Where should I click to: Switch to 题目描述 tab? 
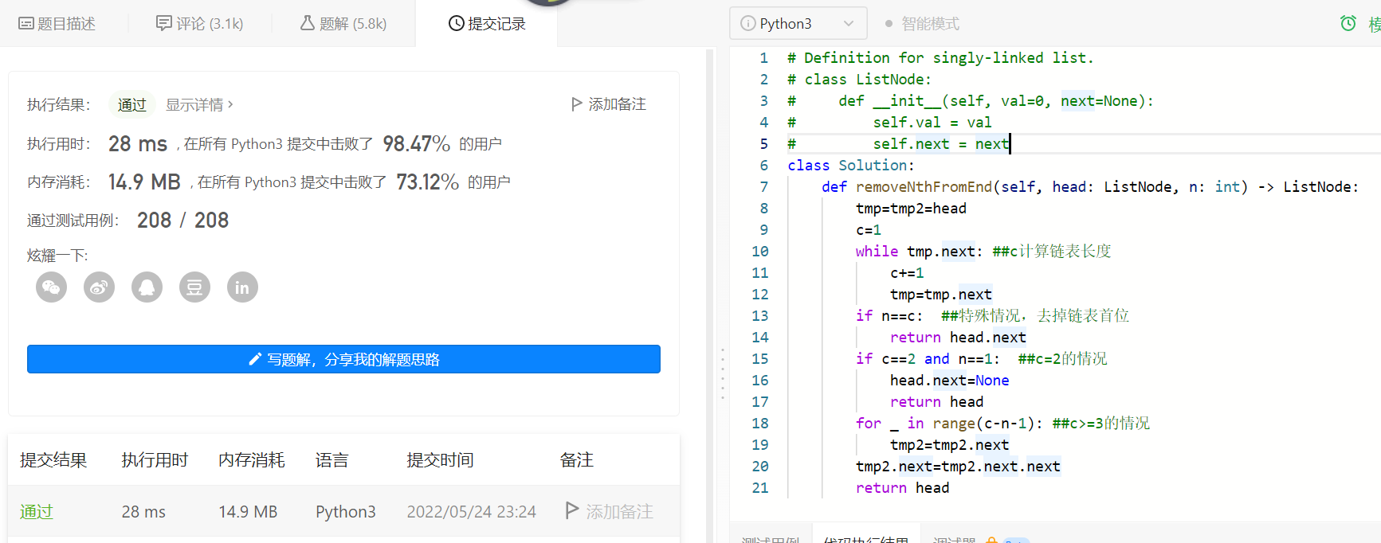pos(57,24)
